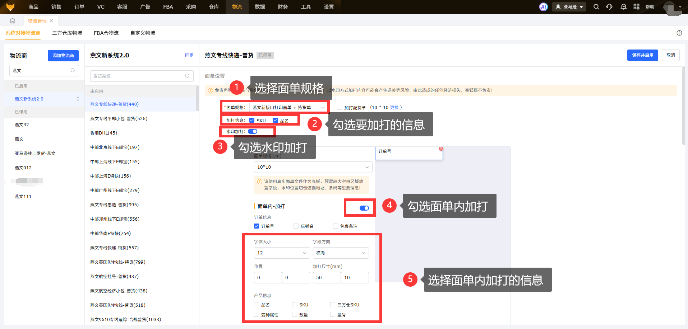This screenshot has width=688, height=329.
Task: Click the search icon in 物流商 search box
Action: pyautogui.click(x=73, y=70)
